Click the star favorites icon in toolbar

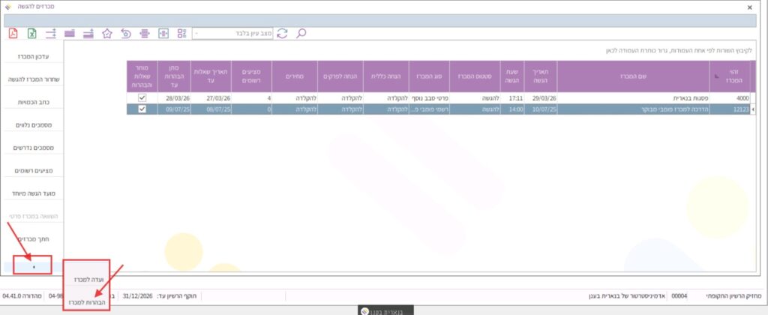pyautogui.click(x=107, y=33)
